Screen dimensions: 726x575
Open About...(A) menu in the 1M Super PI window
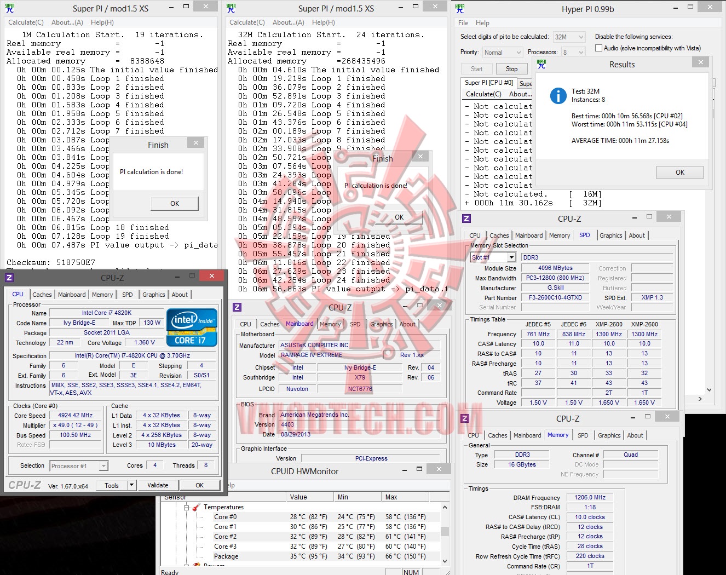click(x=67, y=22)
